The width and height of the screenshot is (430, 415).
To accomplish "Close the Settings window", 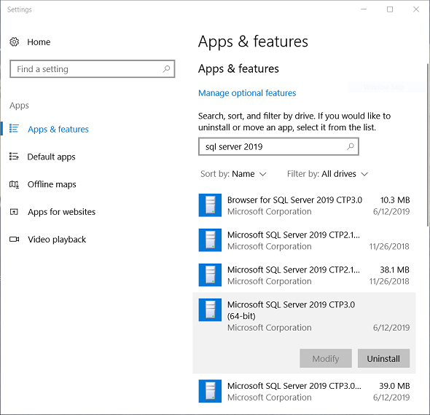I will point(416,9).
